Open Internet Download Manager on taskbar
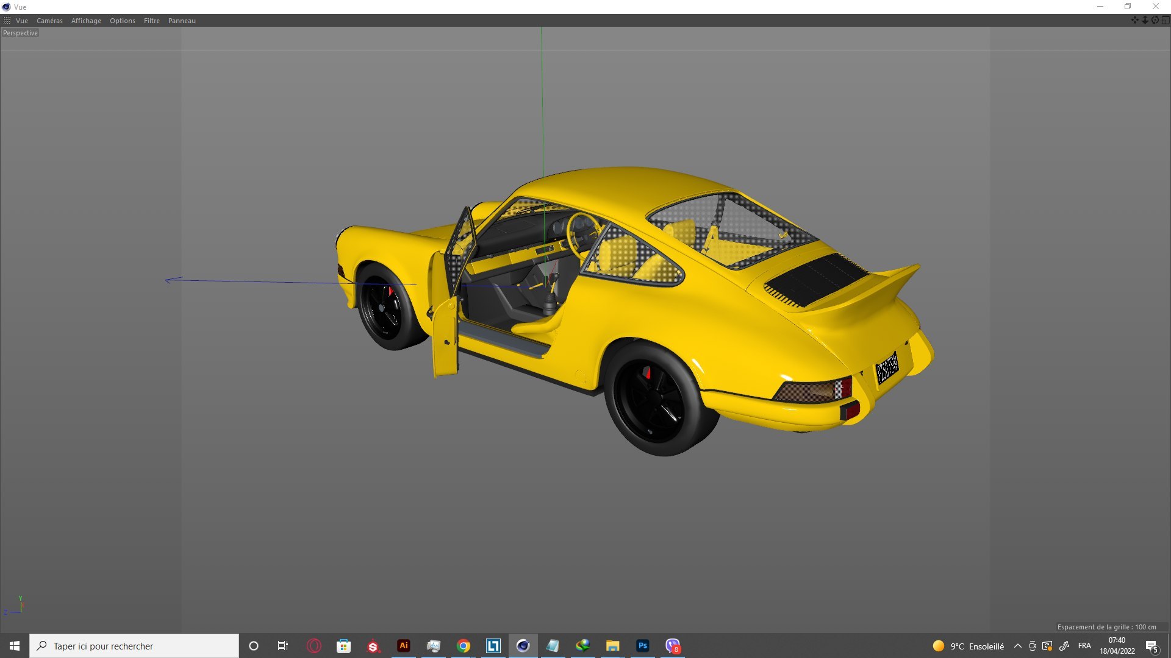Screen dimensions: 1171x658 click(x=583, y=646)
